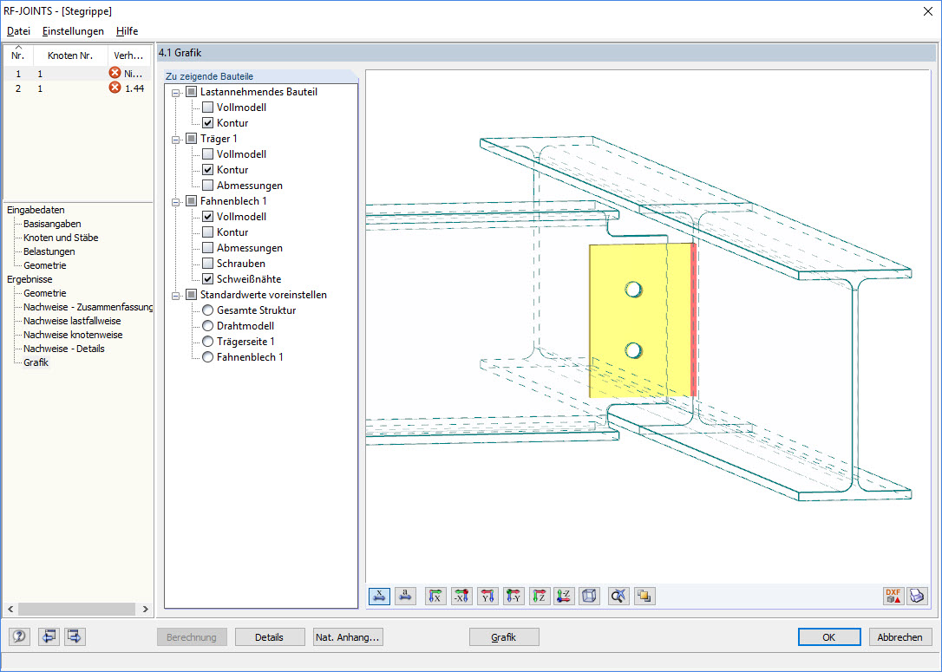942x672 pixels.
Task: Click the Details button
Action: [x=269, y=637]
